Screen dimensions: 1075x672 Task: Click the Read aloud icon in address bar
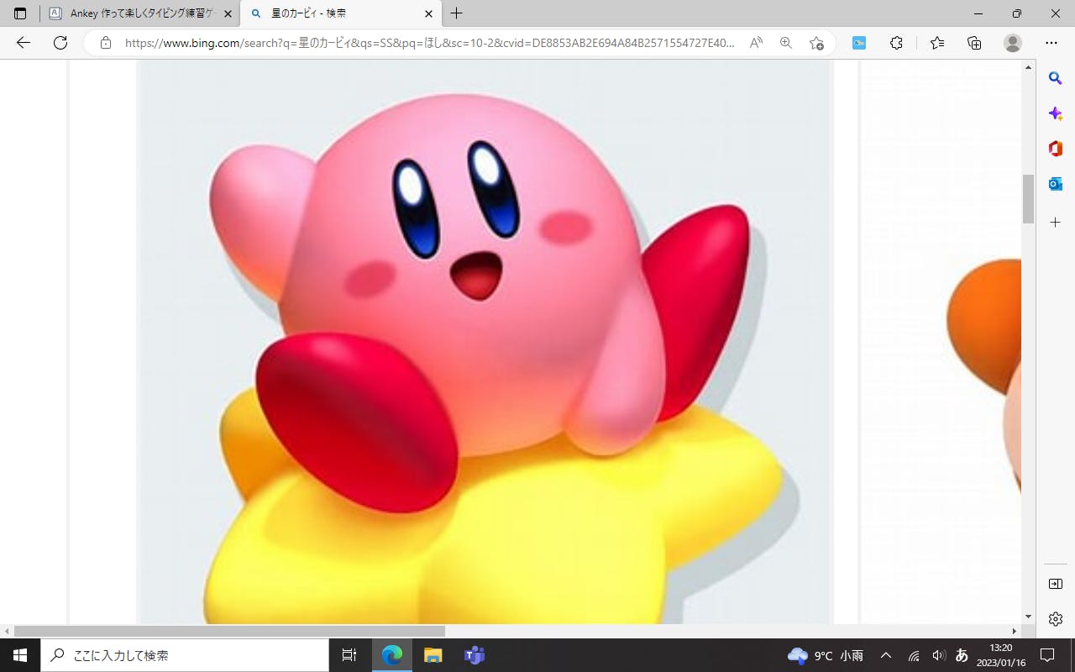pyautogui.click(x=756, y=43)
